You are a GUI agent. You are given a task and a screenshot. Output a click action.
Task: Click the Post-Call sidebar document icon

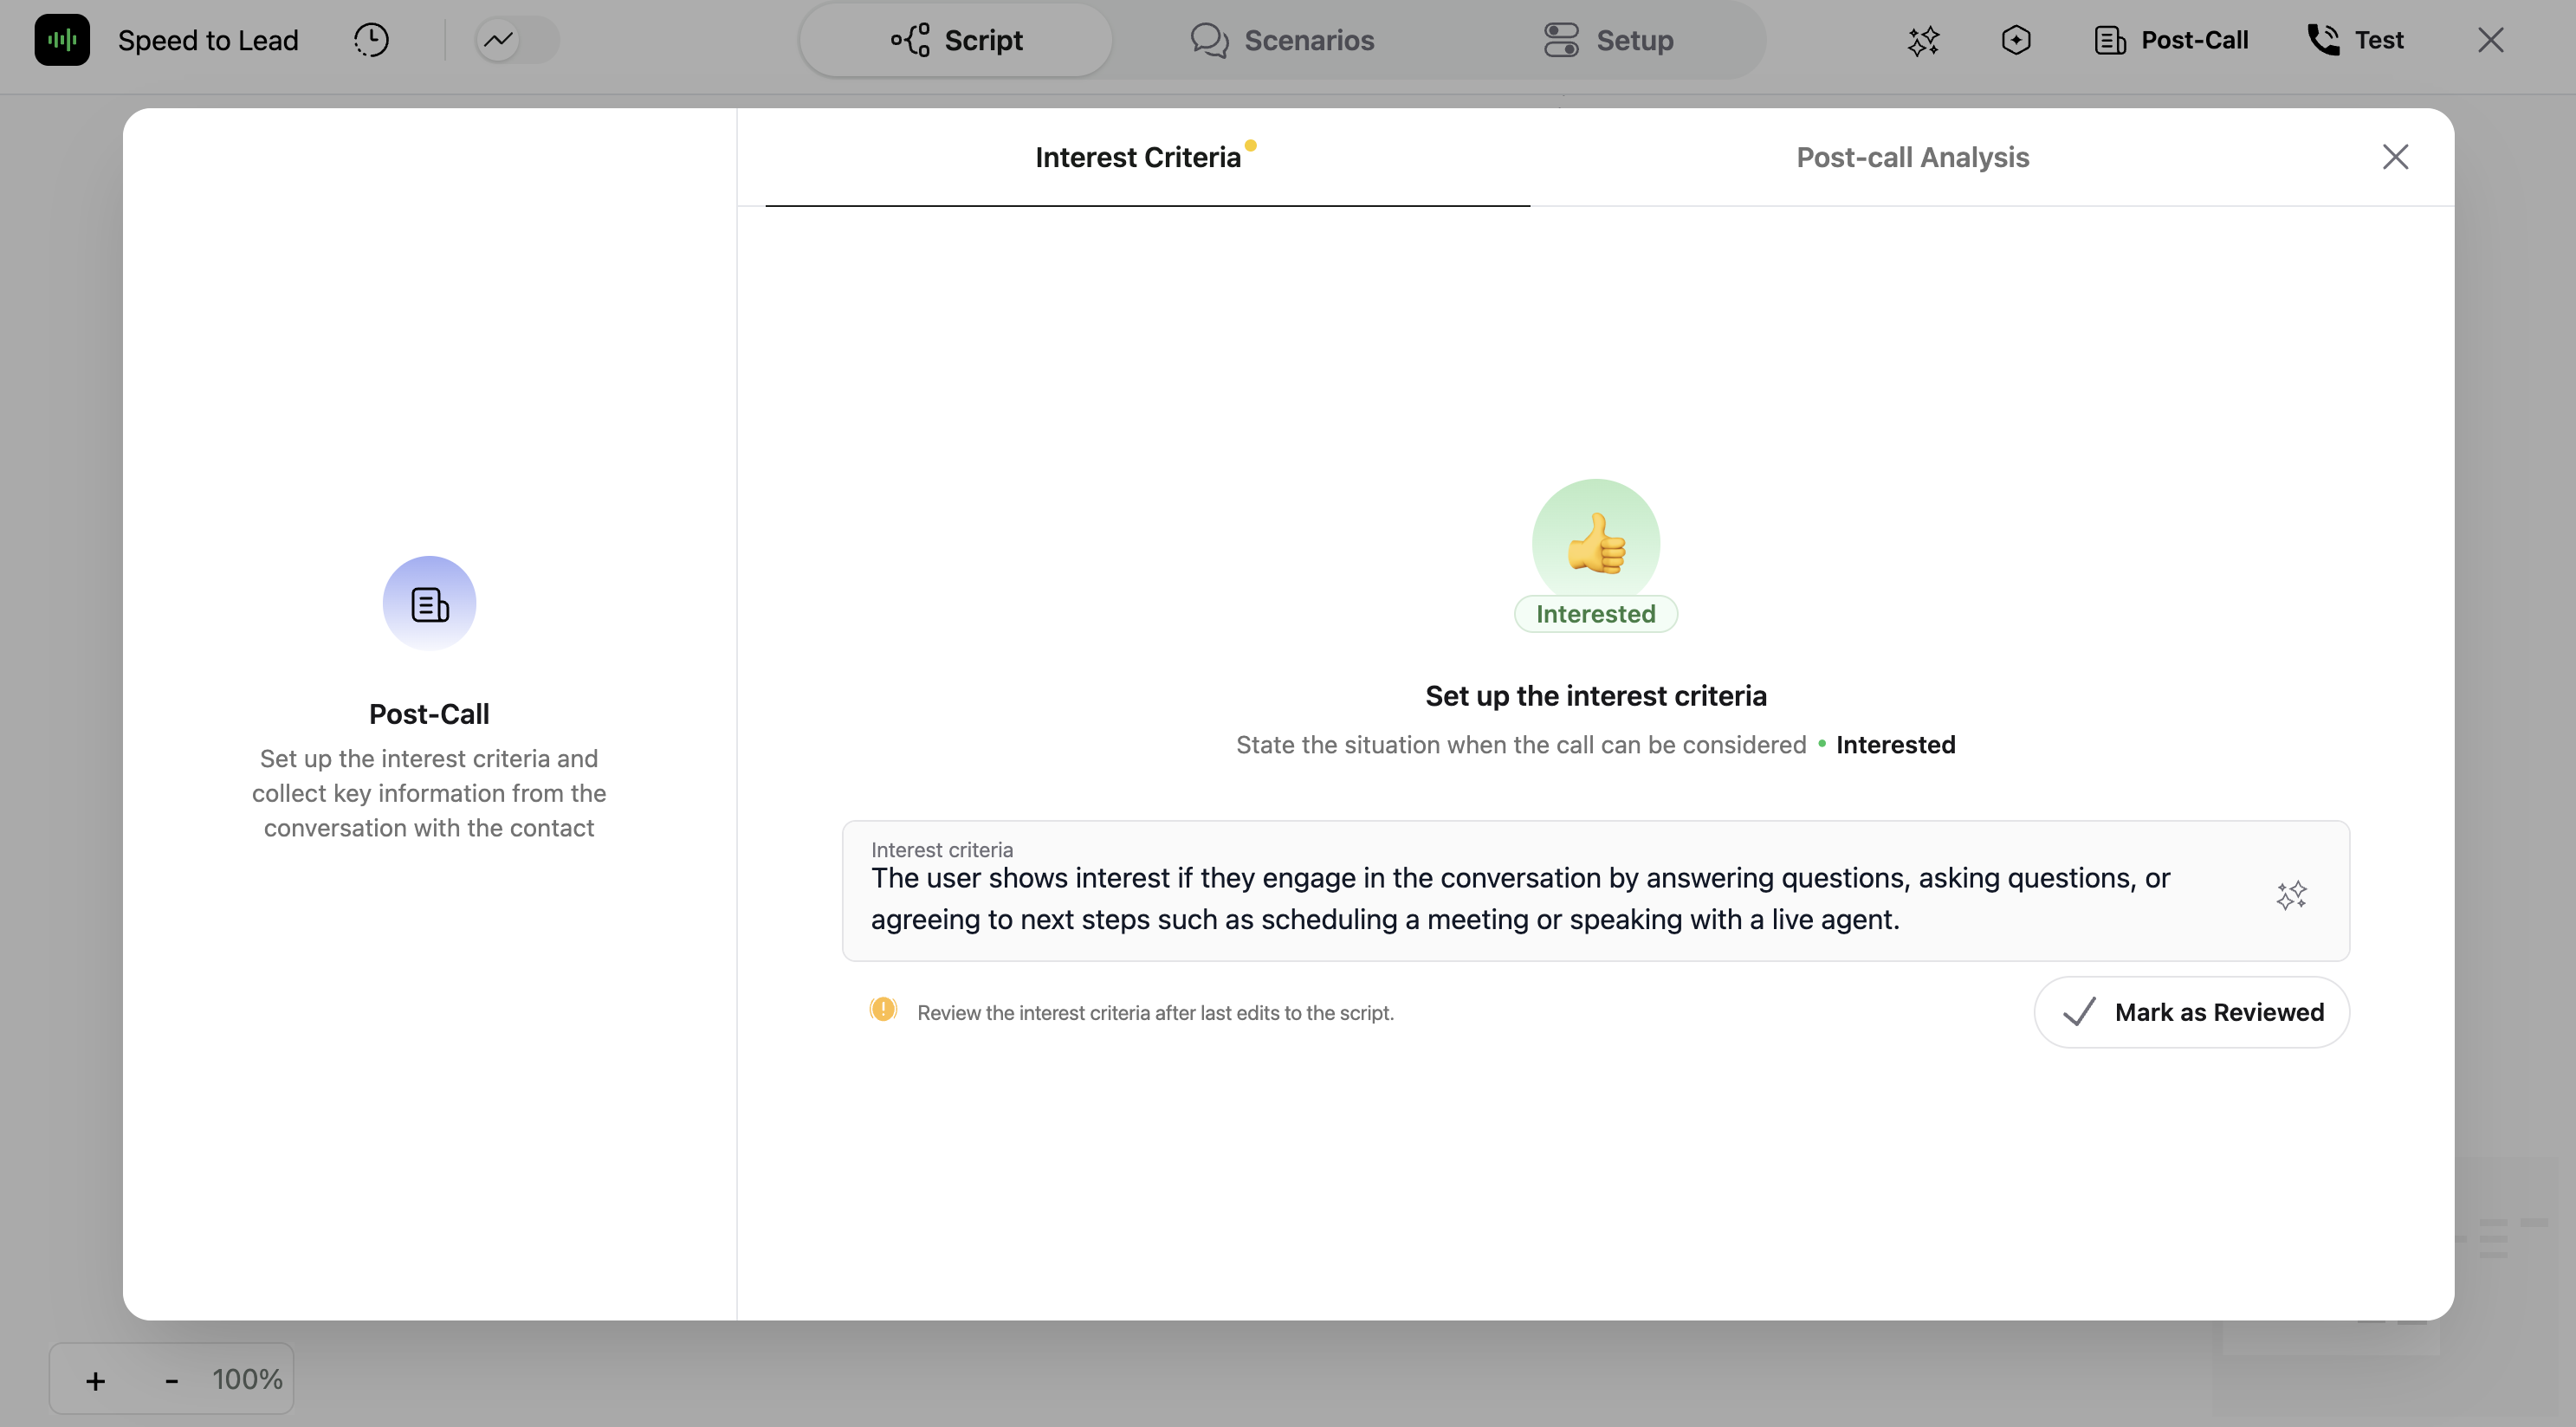[429, 602]
